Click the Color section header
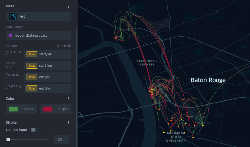The image size is (250, 147). click(x=10, y=99)
